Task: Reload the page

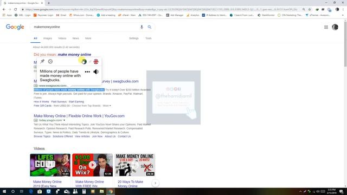Action: click(16, 9)
